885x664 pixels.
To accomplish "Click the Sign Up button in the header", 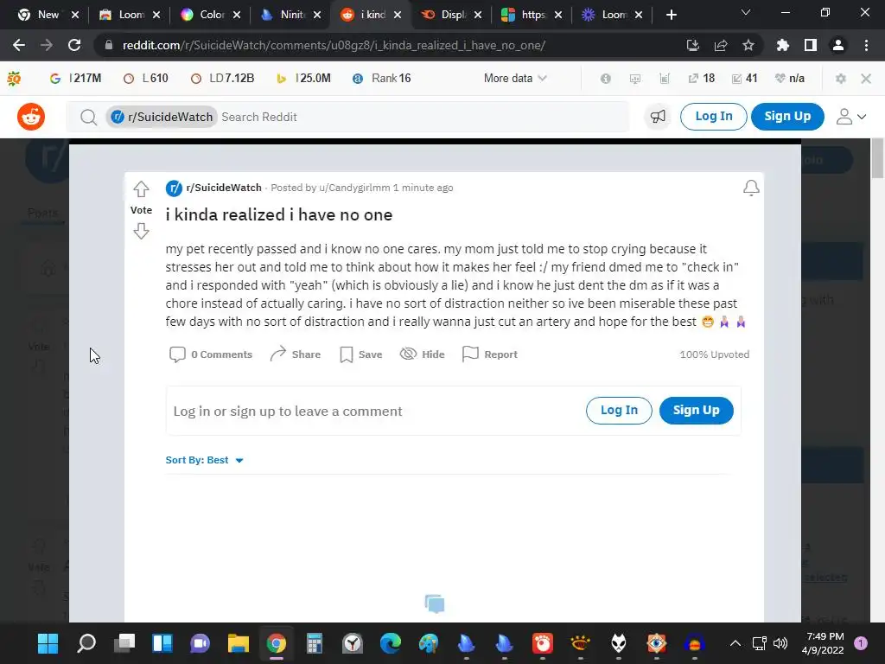I will click(x=787, y=117).
